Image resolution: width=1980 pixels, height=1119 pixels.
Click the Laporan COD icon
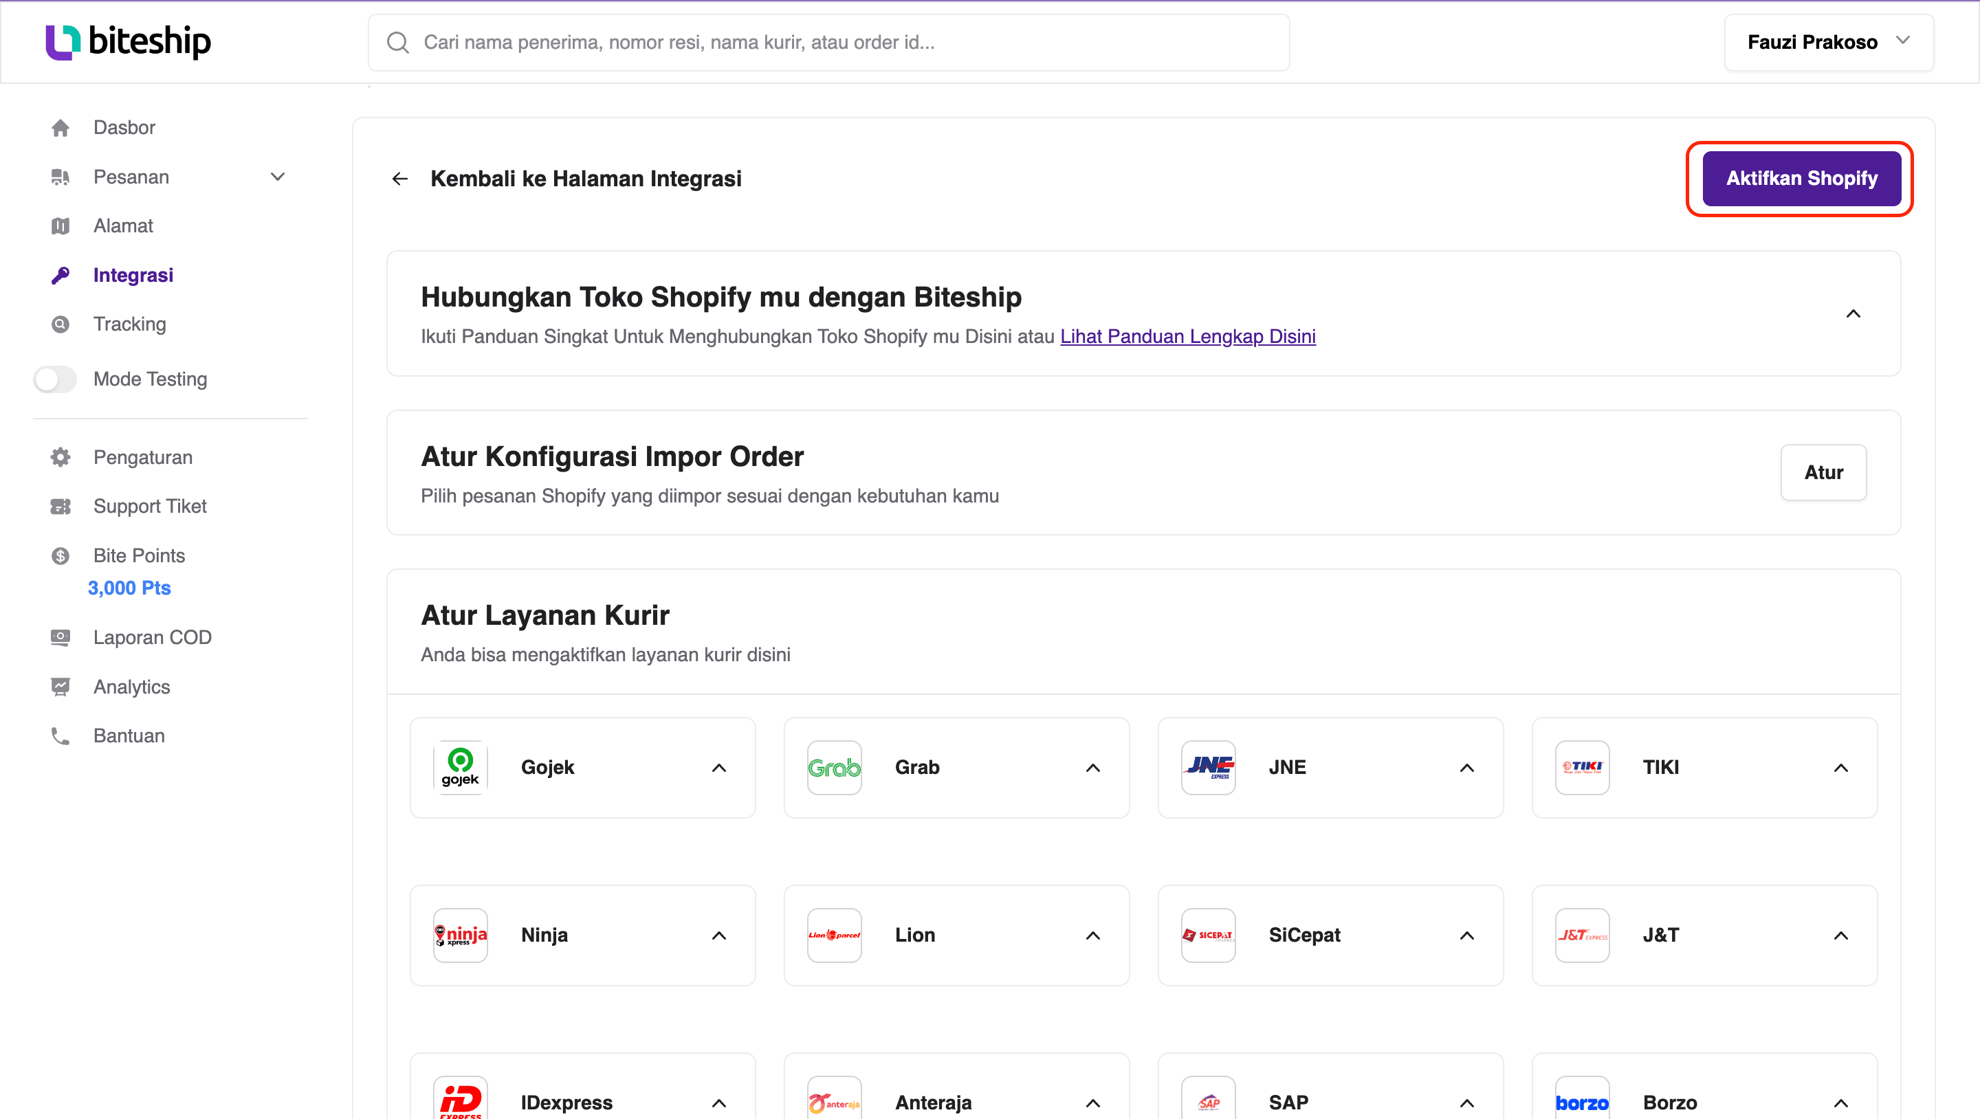[60, 638]
